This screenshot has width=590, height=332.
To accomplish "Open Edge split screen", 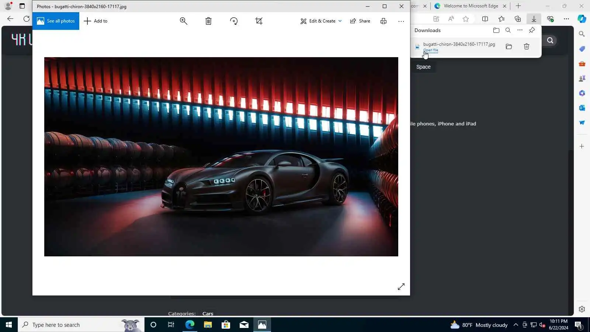I will tap(485, 19).
